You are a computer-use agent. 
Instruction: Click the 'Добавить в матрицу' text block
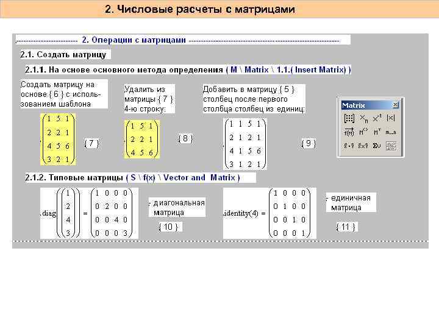point(254,99)
